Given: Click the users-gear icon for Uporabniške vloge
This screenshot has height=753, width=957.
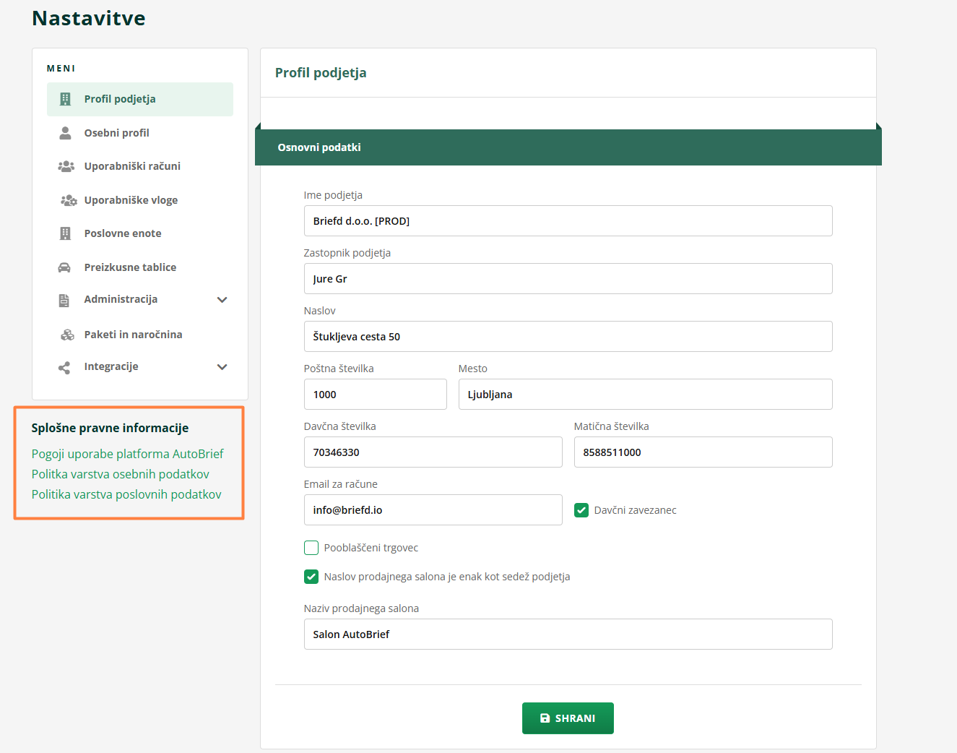Looking at the screenshot, I should point(68,200).
